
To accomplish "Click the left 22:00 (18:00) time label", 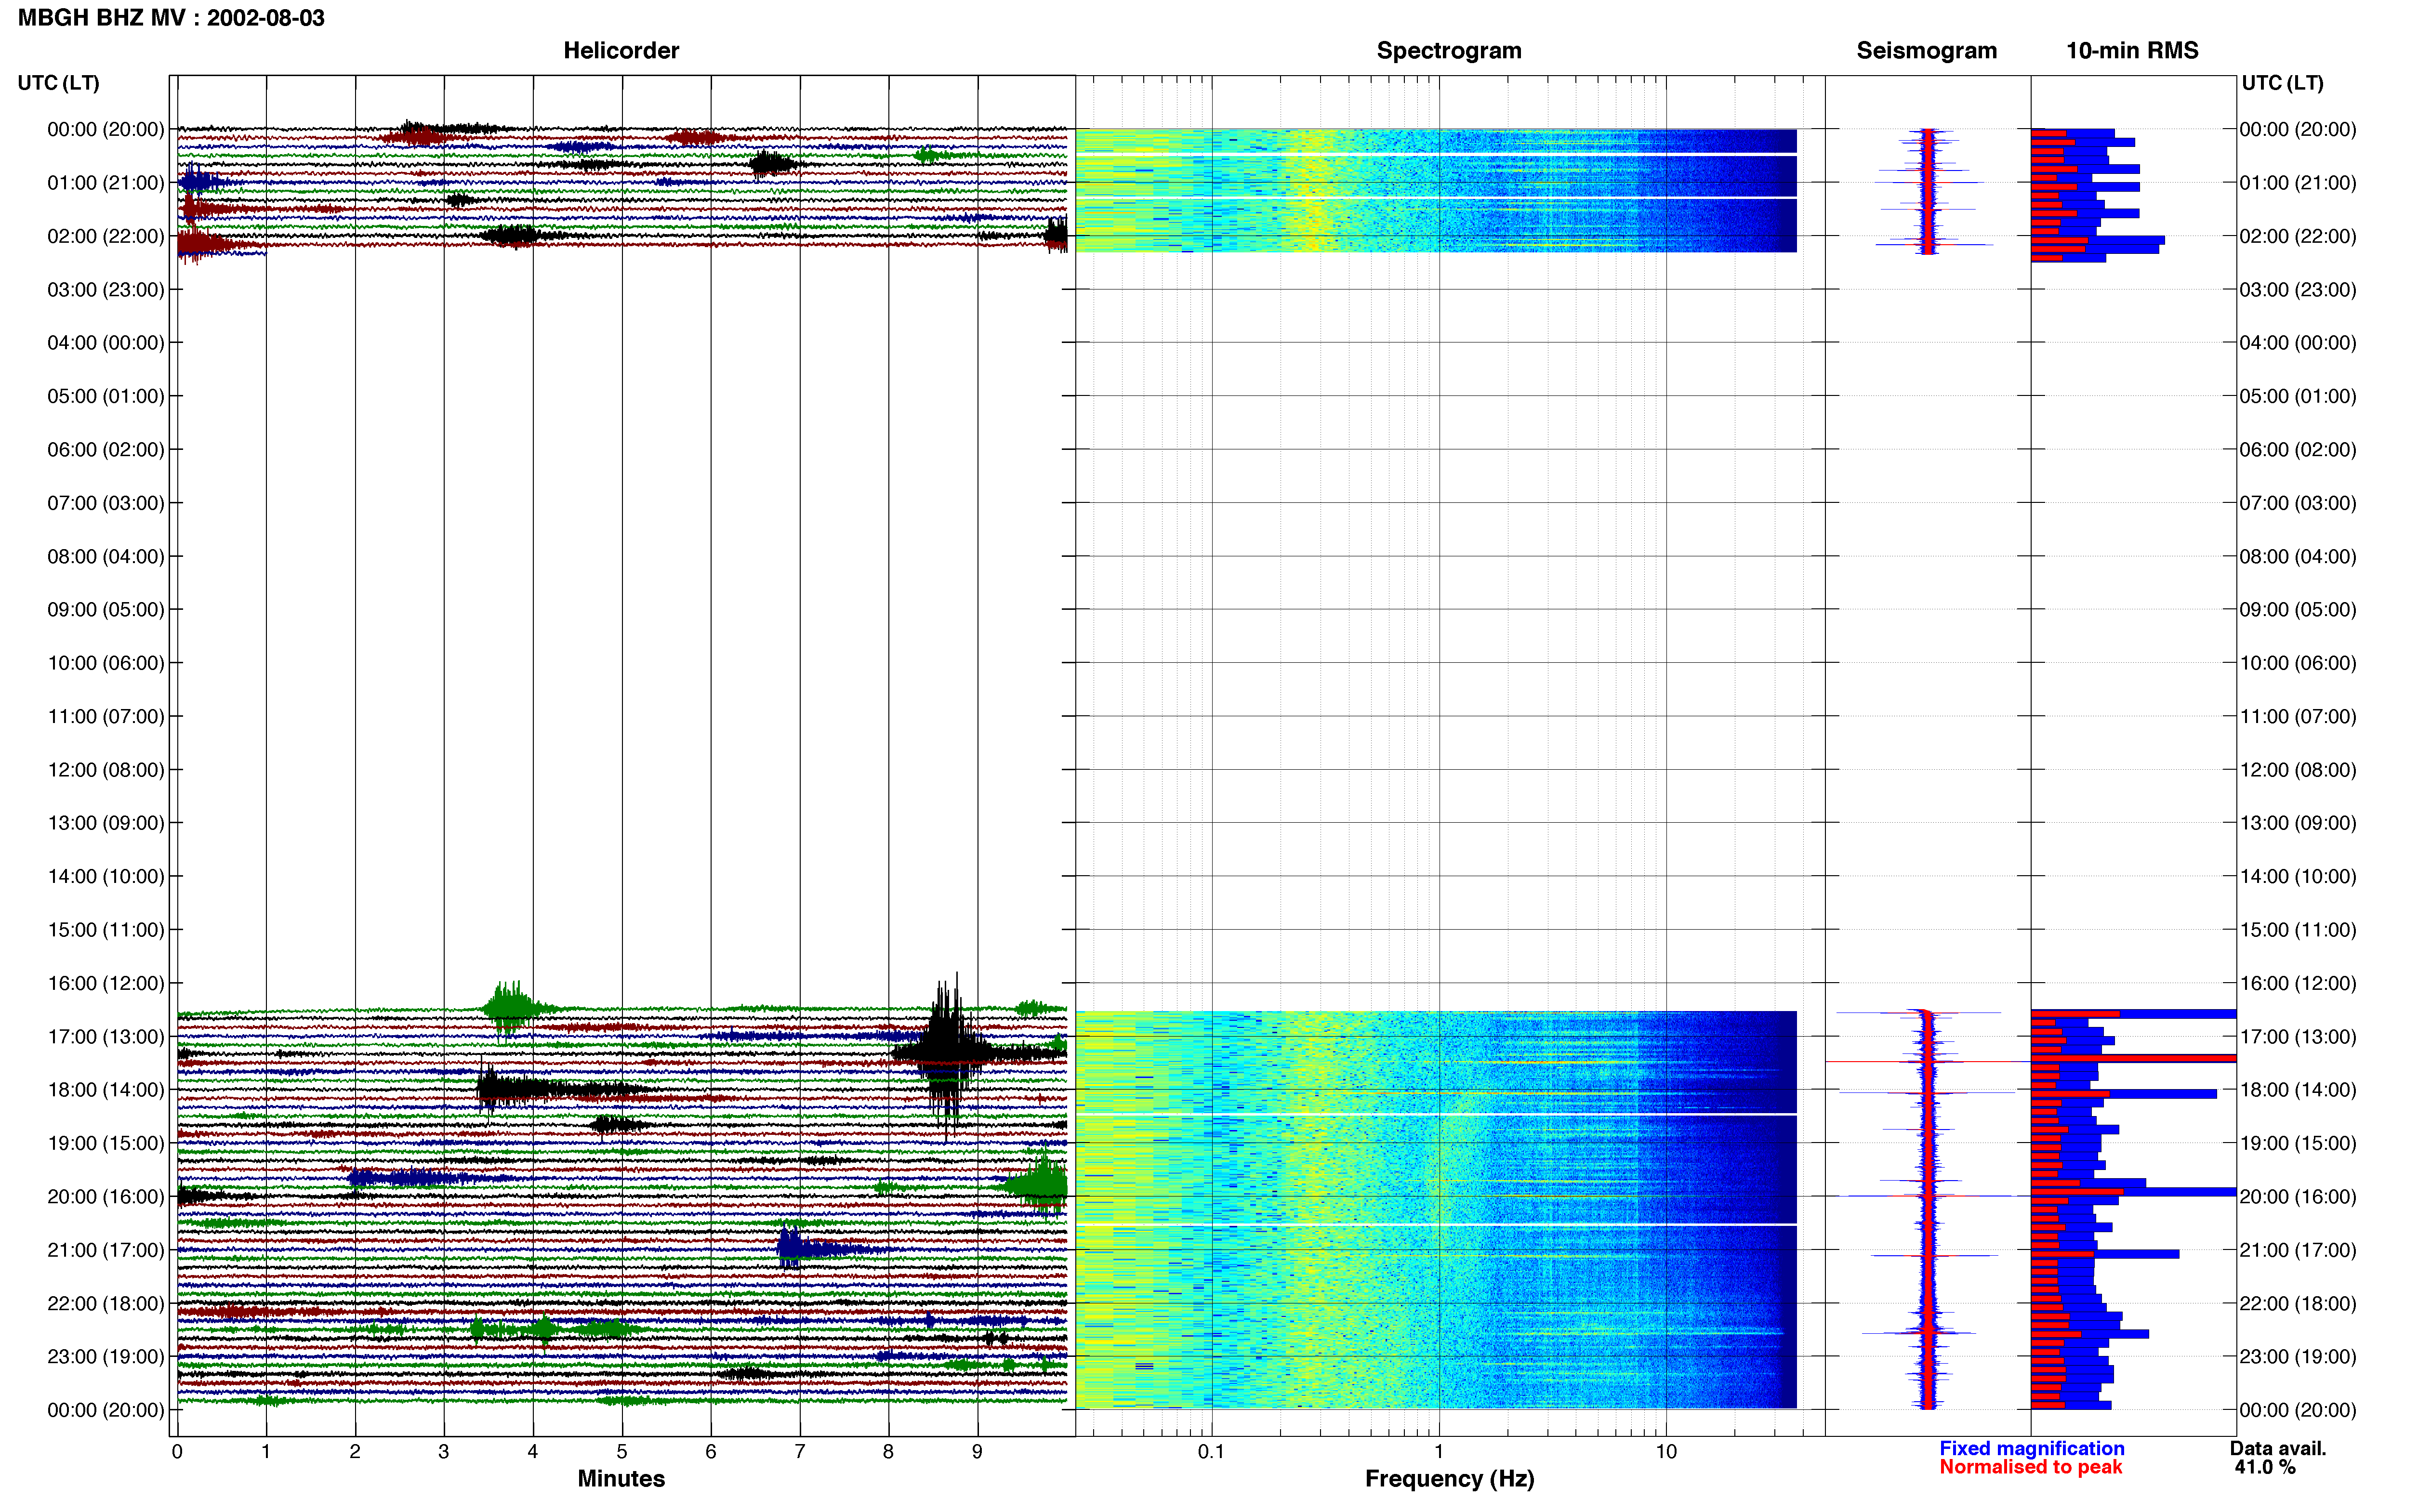I will coord(106,1304).
